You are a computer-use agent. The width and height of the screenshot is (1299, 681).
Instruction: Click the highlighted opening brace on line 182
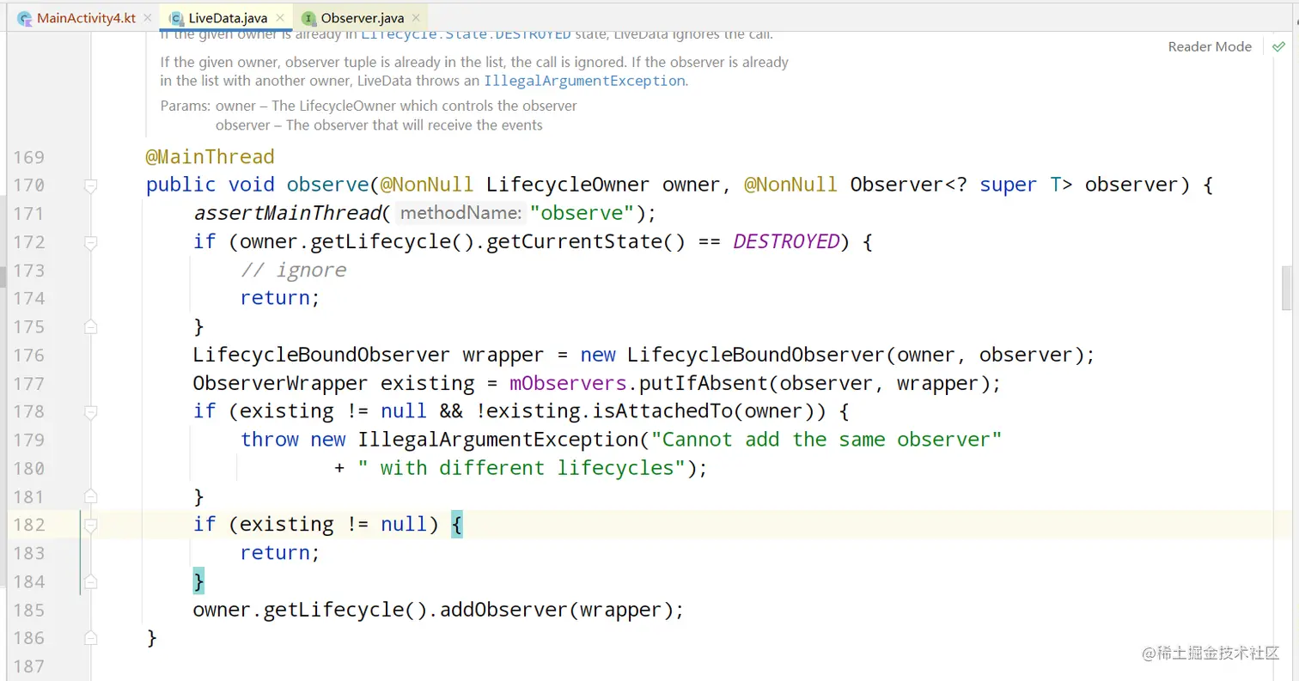(x=456, y=524)
